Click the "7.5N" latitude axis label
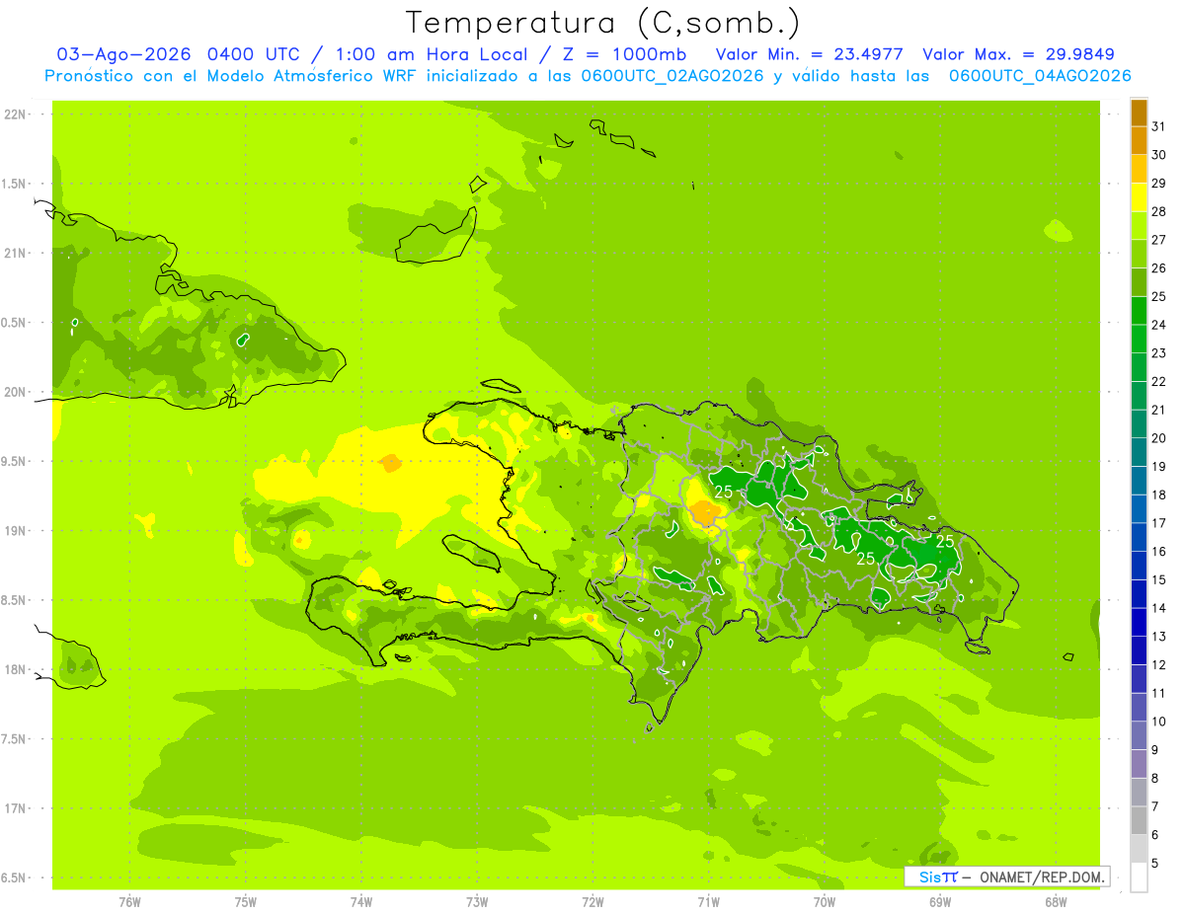1185x915 pixels. [14, 739]
